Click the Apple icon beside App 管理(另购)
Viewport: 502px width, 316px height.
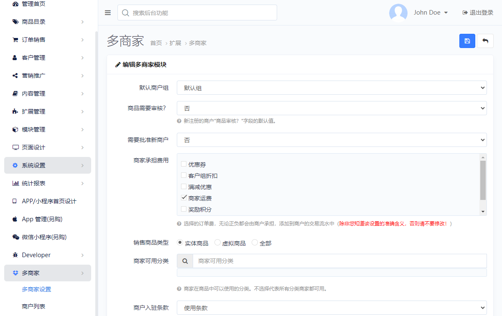click(15, 219)
